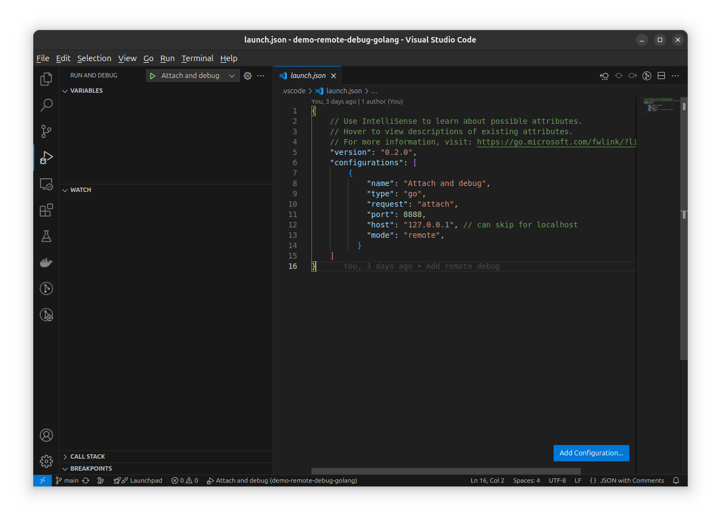The image size is (721, 523).
Task: Click .vscode breadcrumb folder
Action: click(x=293, y=91)
